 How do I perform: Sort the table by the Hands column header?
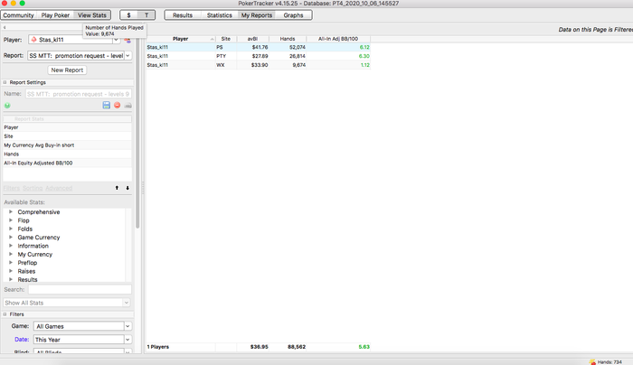tap(288, 39)
